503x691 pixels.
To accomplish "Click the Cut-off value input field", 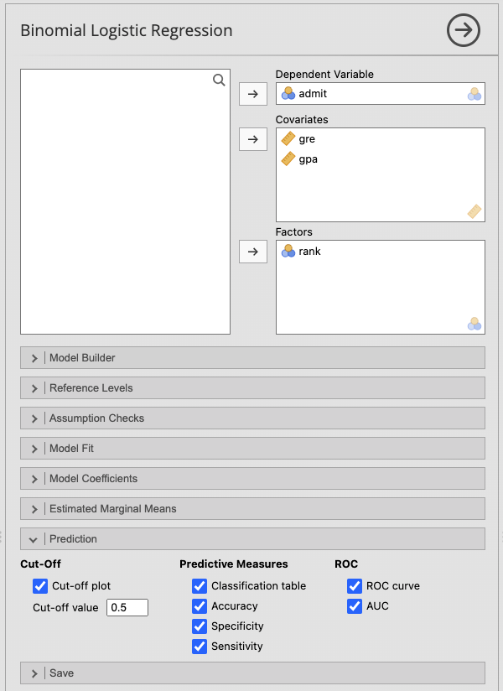I will pyautogui.click(x=127, y=608).
